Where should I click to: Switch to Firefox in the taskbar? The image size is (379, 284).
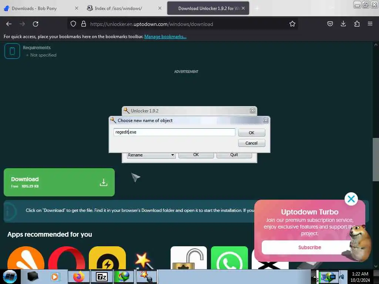coord(79,277)
